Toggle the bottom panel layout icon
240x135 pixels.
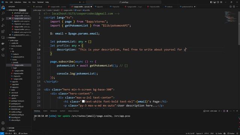coord(214,2)
